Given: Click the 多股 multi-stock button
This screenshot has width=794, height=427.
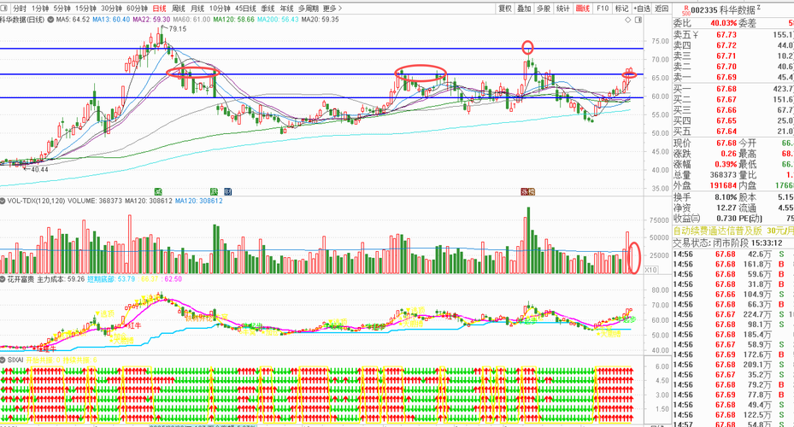Looking at the screenshot, I should coord(544,8).
